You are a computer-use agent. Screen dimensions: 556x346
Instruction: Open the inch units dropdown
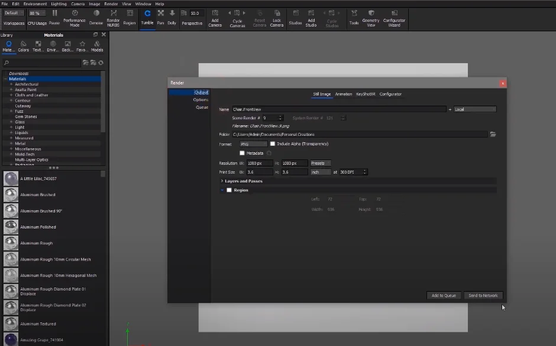(321, 172)
